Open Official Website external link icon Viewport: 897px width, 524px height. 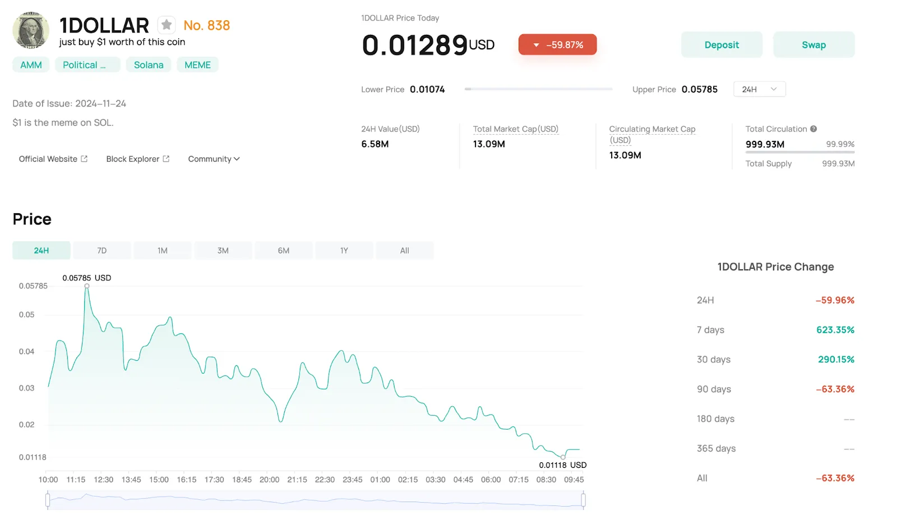coord(84,159)
